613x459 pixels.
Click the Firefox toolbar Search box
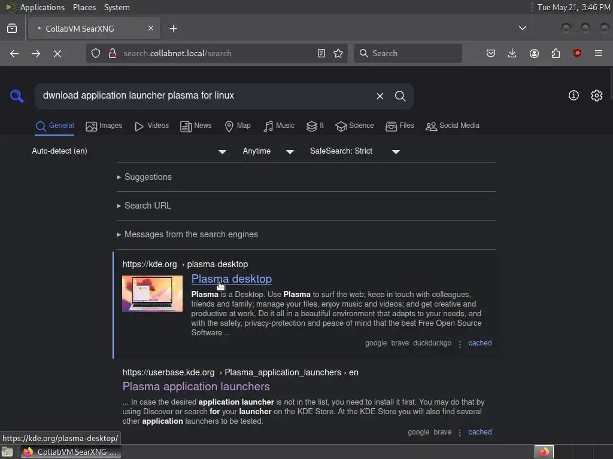click(x=408, y=53)
